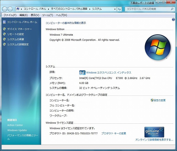
Task: Click the back navigation arrow button
Action: [5, 9]
